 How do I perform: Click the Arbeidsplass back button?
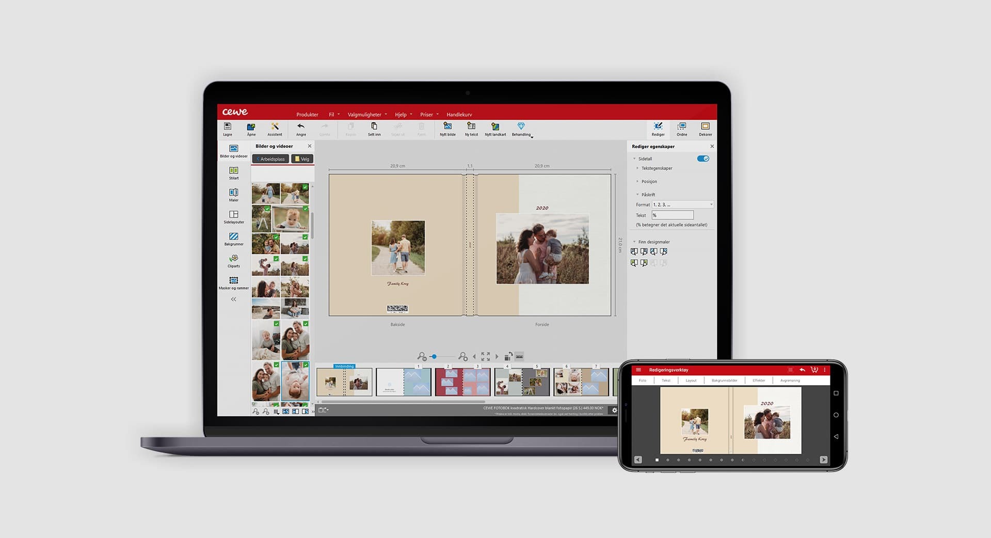pos(270,159)
